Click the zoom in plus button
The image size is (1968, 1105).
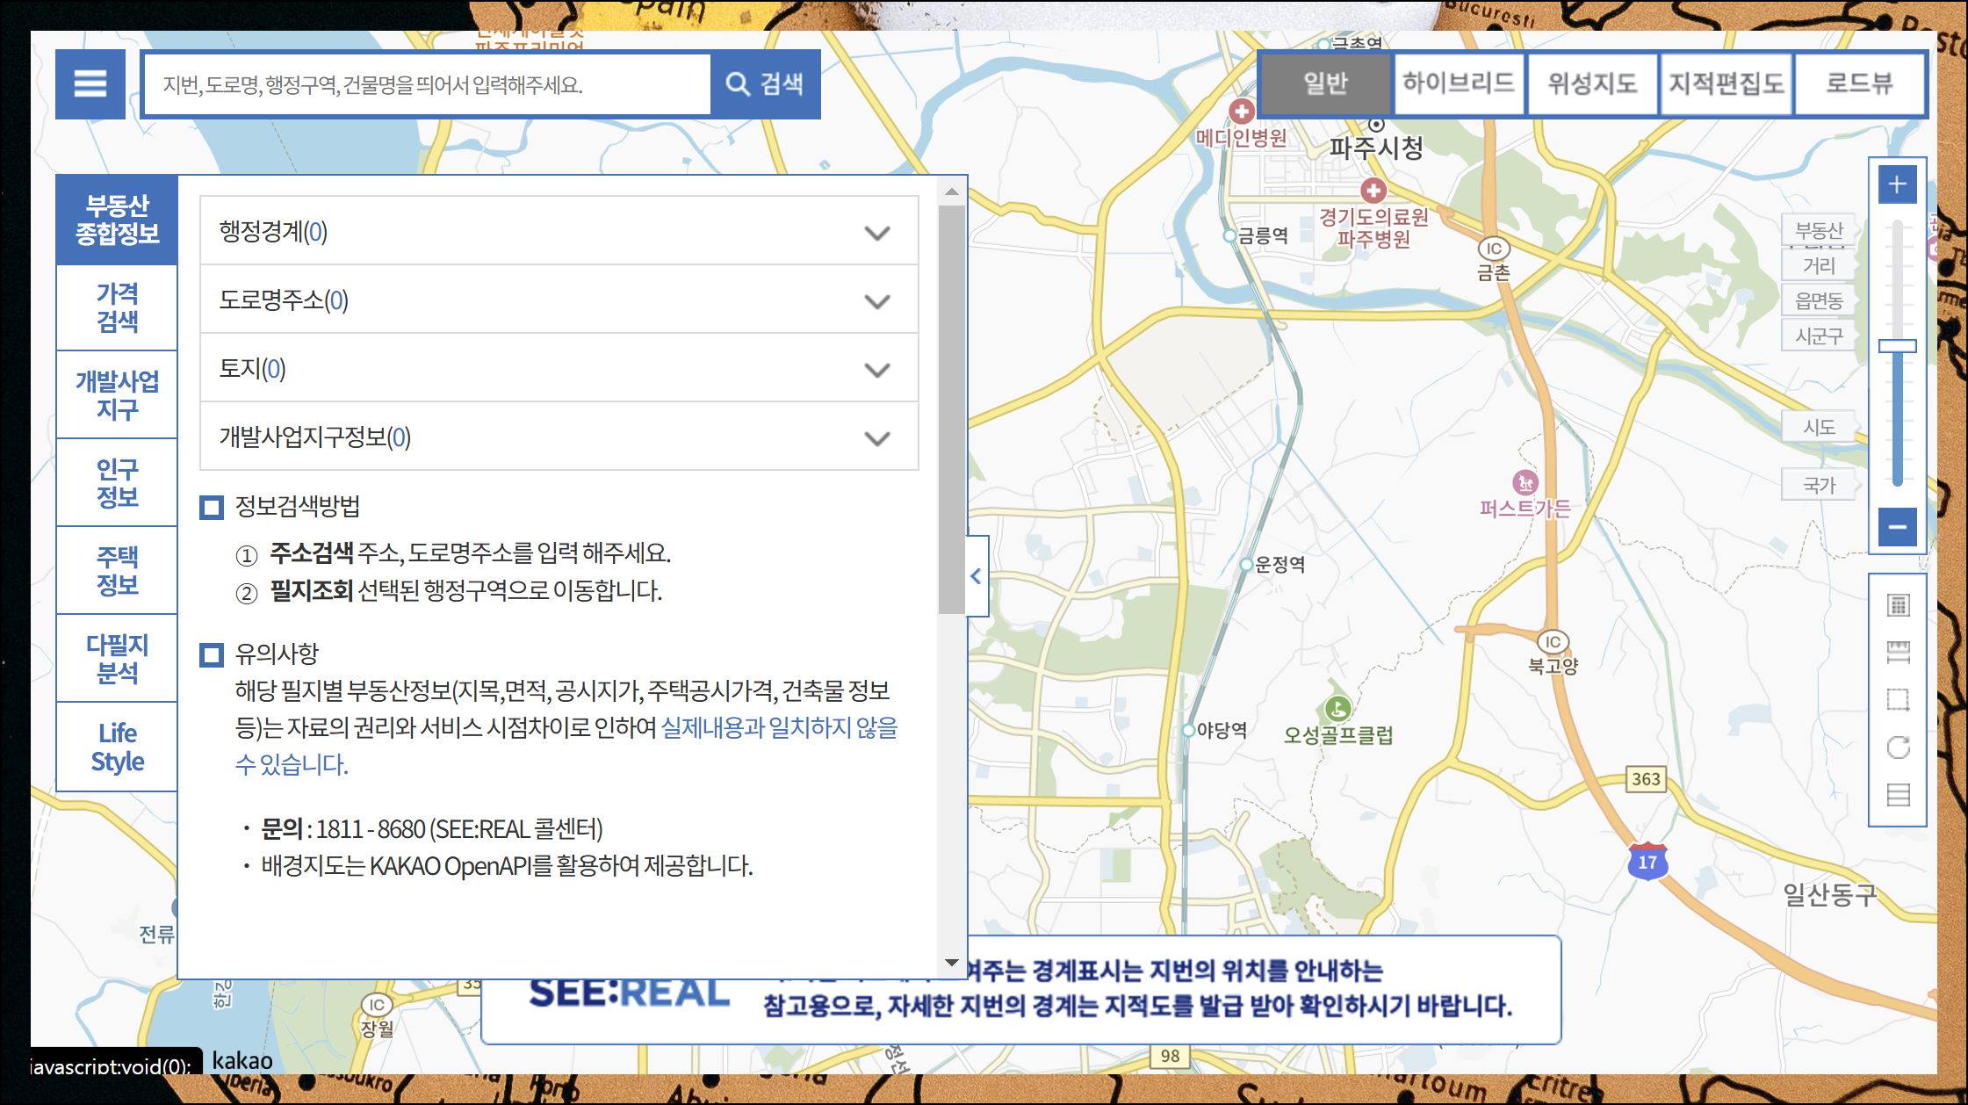pyautogui.click(x=1897, y=184)
